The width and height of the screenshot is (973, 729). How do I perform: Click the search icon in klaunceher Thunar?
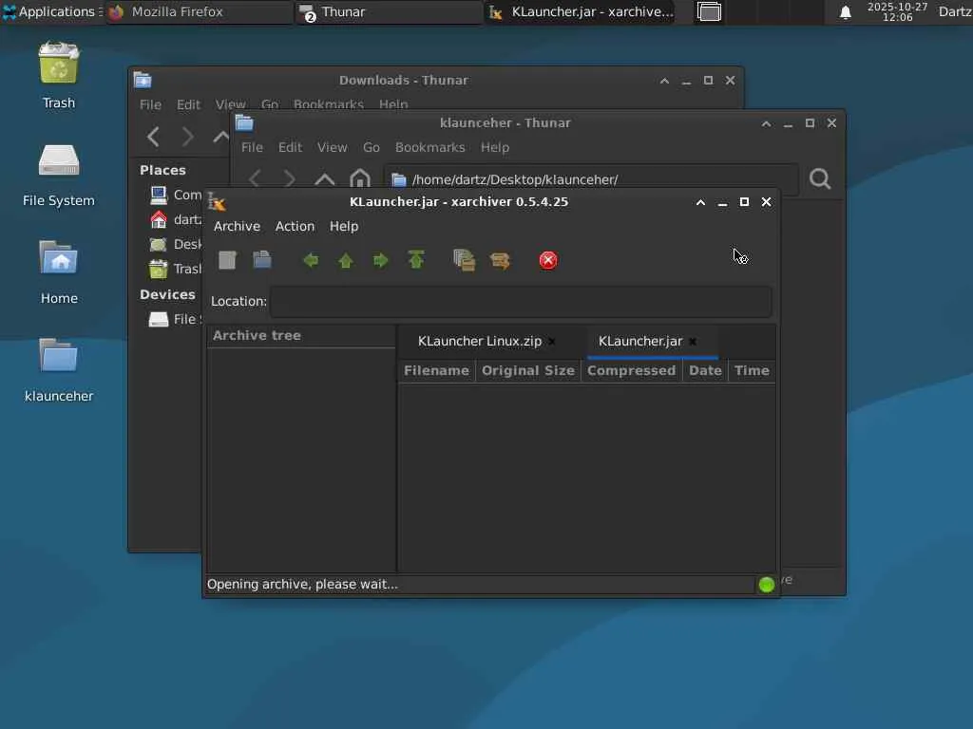click(820, 179)
